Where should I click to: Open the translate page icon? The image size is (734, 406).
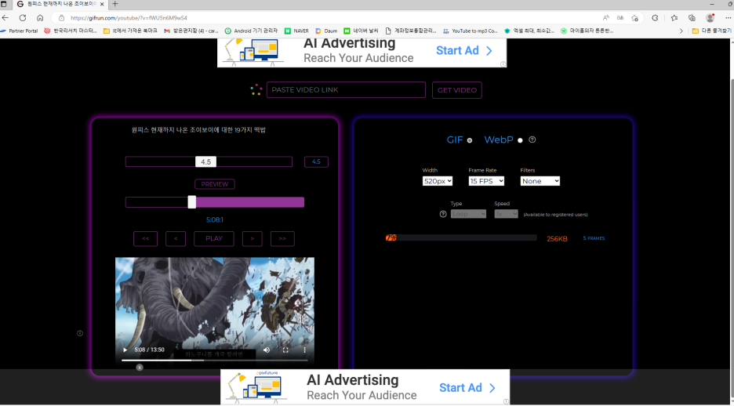point(620,18)
